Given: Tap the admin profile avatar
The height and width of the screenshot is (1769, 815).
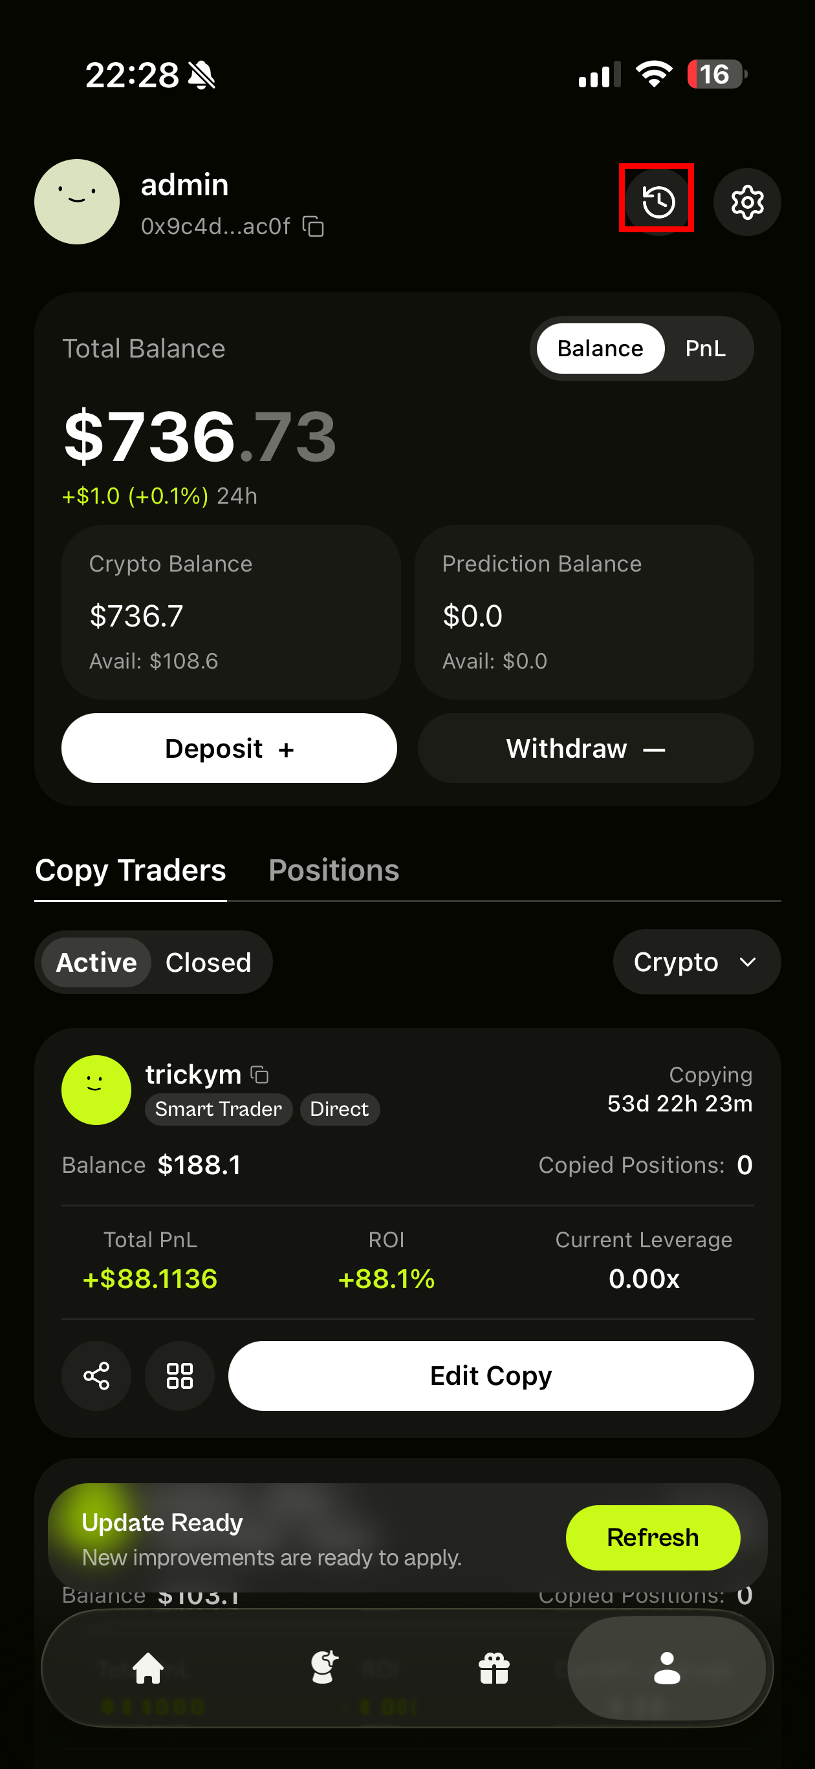Looking at the screenshot, I should coord(77,202).
